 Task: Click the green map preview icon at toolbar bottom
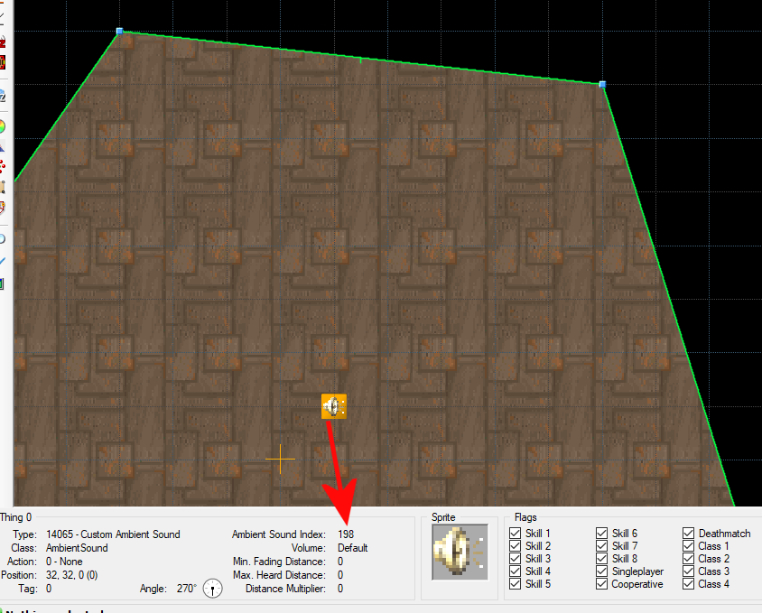(x=5, y=283)
